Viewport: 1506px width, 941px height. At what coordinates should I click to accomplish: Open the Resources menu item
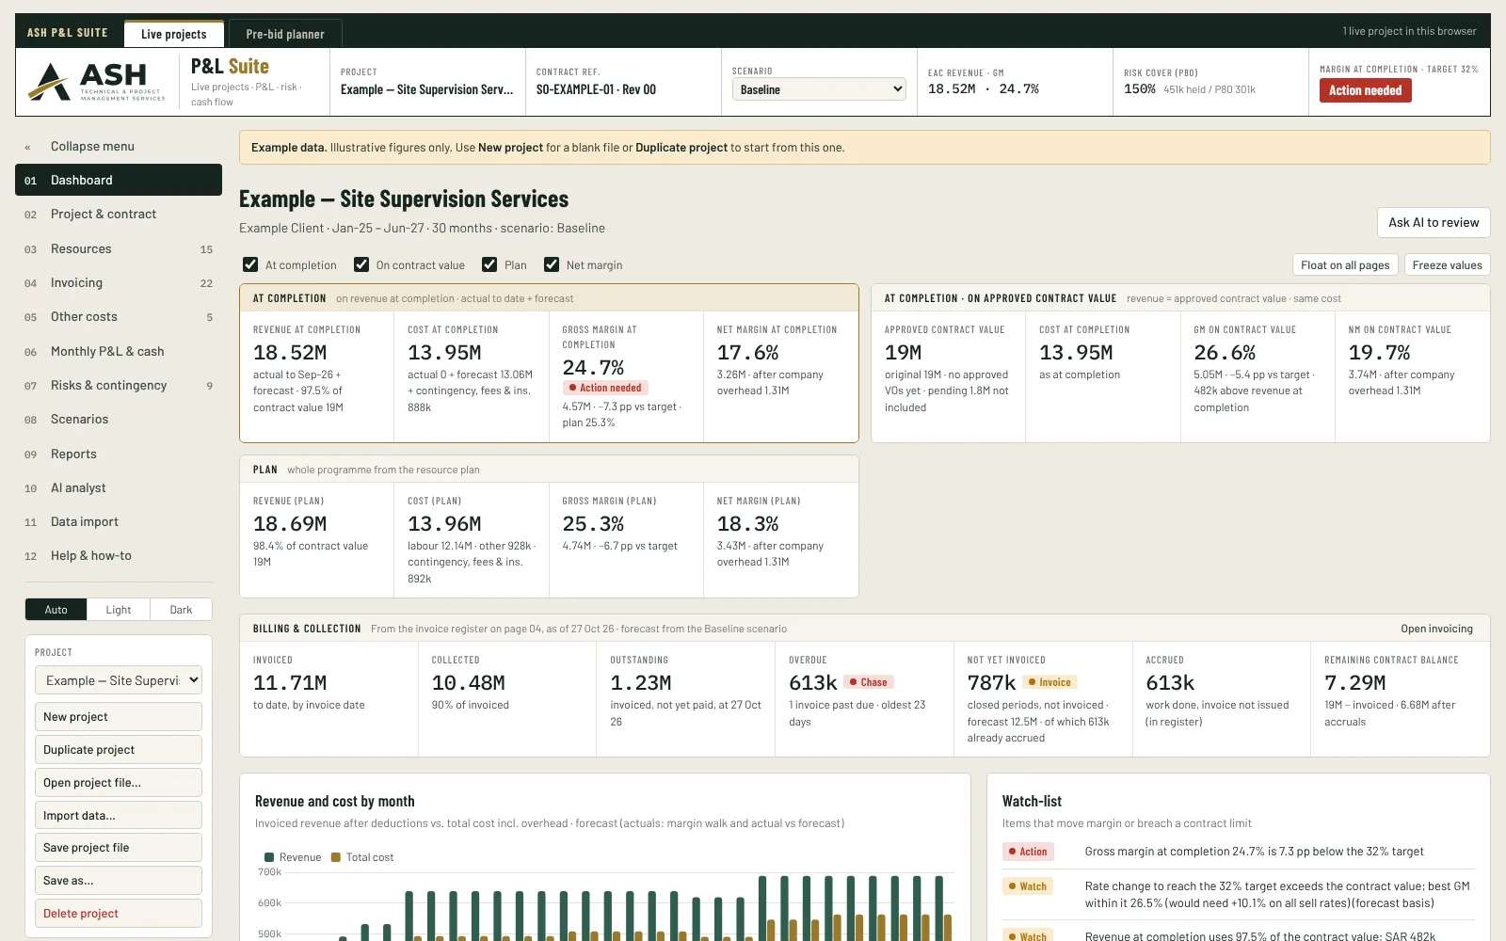pyautogui.click(x=119, y=249)
